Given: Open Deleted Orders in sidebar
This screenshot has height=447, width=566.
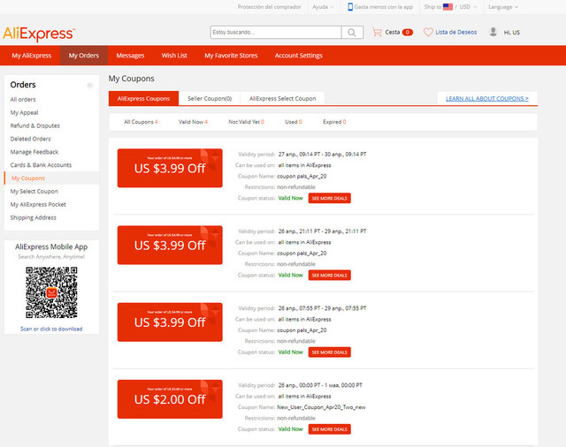Looking at the screenshot, I should [31, 139].
